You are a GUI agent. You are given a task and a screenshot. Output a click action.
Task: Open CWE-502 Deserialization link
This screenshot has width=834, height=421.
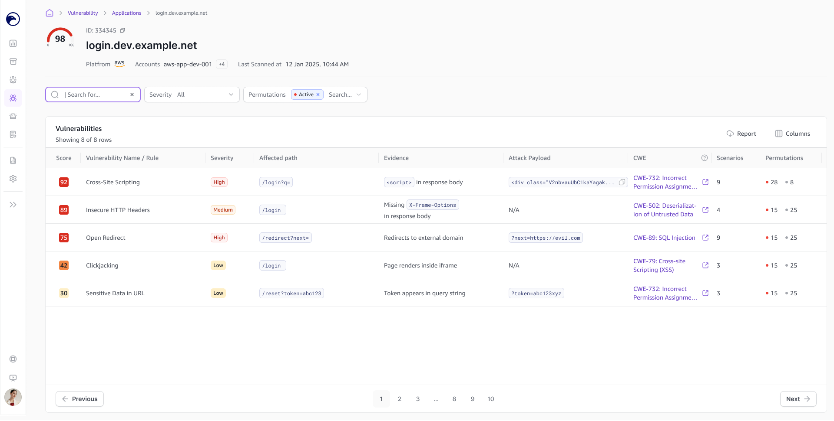point(665,210)
